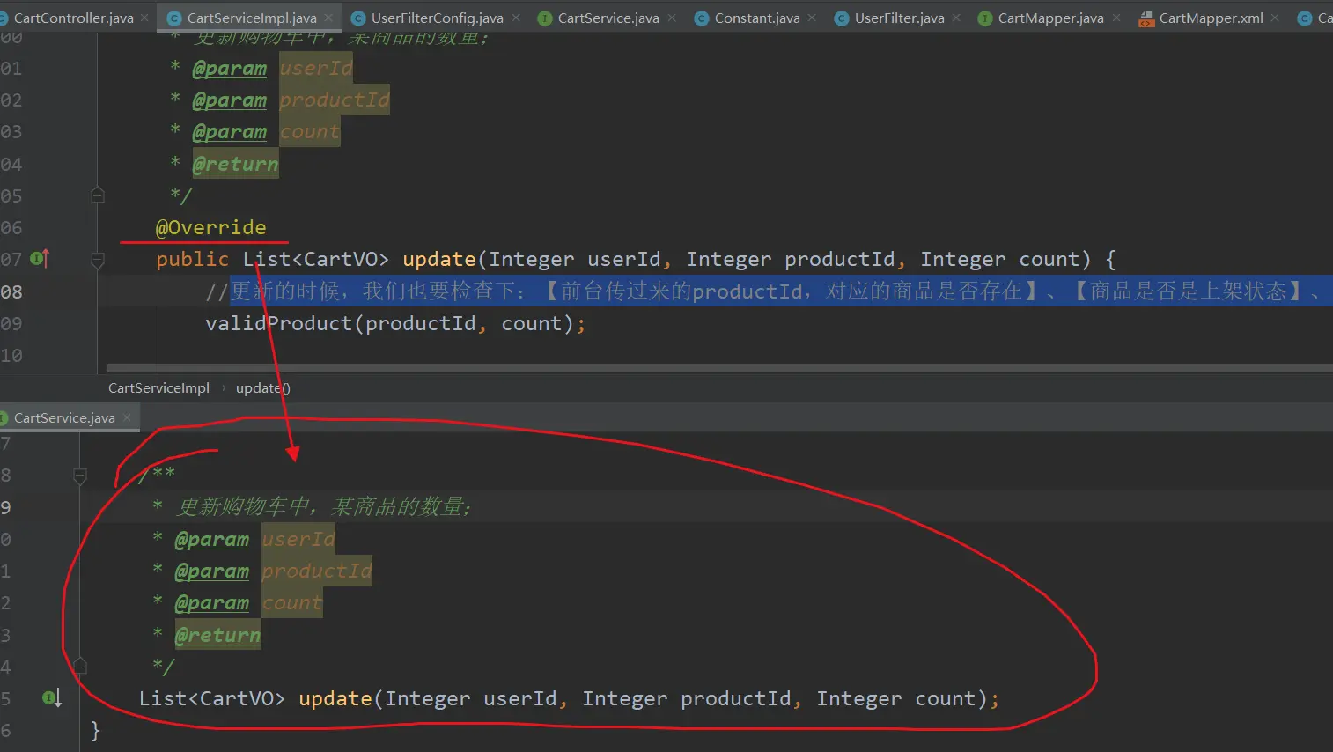
Task: Click the implements-method gutter icon beside update in CartServiceImpl
Action: click(40, 259)
